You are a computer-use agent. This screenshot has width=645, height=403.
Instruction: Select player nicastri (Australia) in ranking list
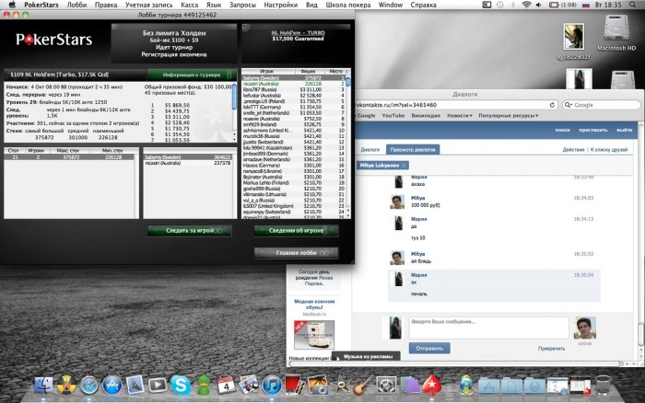coord(294,84)
